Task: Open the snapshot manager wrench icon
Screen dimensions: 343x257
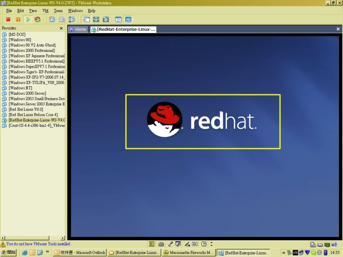Action: [72, 19]
